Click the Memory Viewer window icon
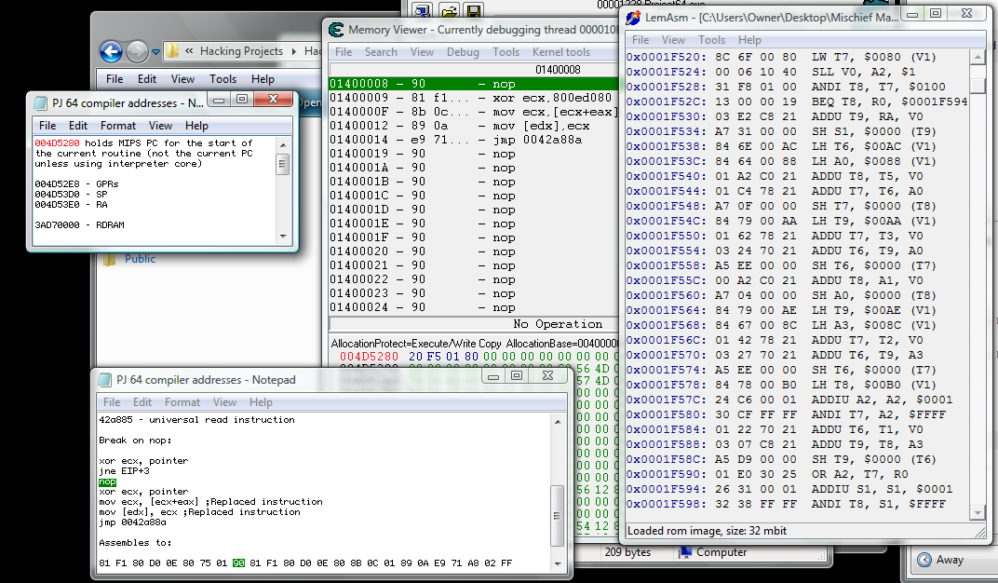Viewport: 998px width, 583px height. pyautogui.click(x=335, y=29)
